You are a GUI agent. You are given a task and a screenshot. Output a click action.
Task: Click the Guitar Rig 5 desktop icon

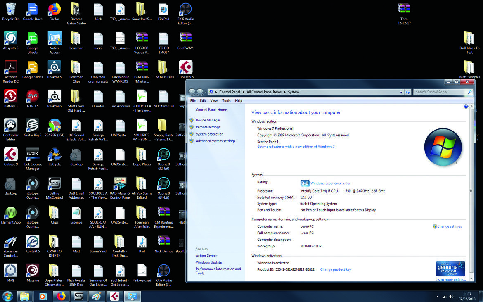click(x=33, y=128)
